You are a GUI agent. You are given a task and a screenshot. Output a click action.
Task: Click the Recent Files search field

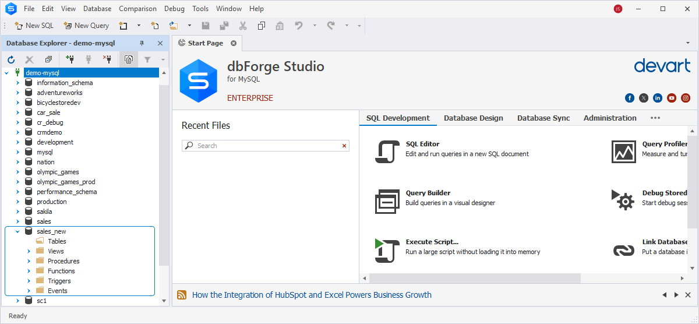(x=266, y=146)
